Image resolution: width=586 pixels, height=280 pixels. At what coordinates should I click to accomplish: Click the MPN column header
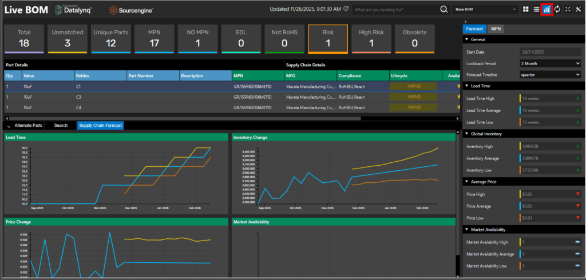click(x=257, y=75)
